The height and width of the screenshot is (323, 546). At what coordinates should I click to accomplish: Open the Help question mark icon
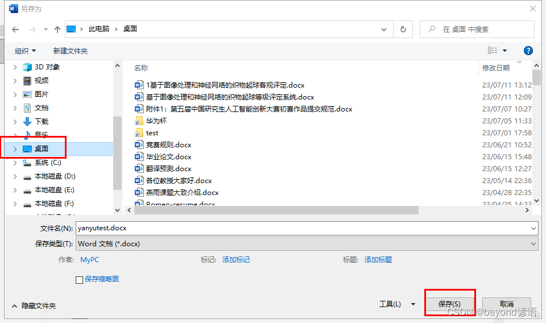pos(528,51)
